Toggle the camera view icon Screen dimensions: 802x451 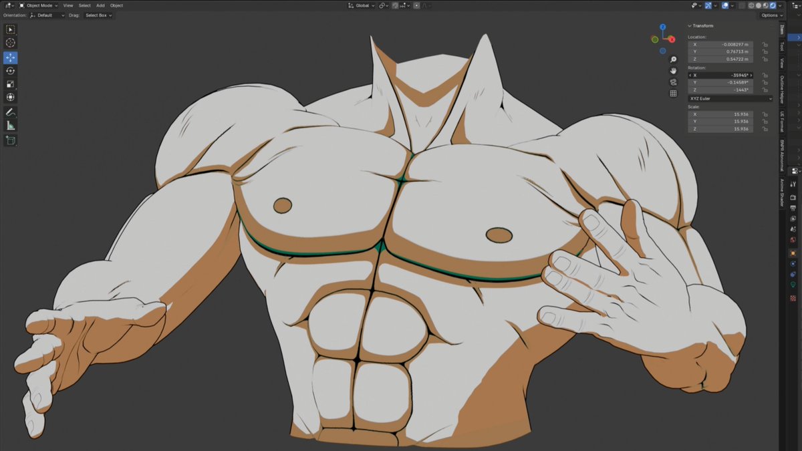pos(674,82)
